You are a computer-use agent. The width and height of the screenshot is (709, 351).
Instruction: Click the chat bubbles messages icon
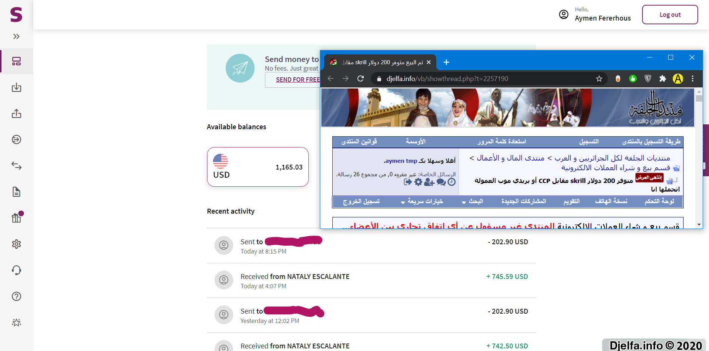(x=441, y=182)
